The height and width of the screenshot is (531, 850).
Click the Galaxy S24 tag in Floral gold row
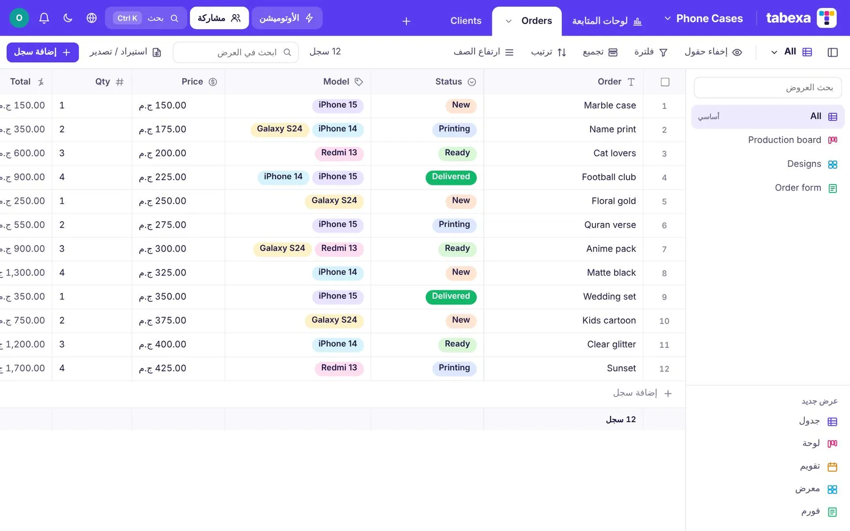pyautogui.click(x=334, y=201)
